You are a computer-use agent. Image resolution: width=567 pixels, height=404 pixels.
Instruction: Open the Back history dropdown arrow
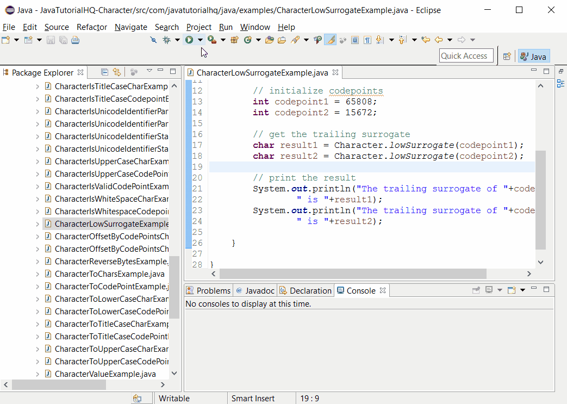coord(450,40)
